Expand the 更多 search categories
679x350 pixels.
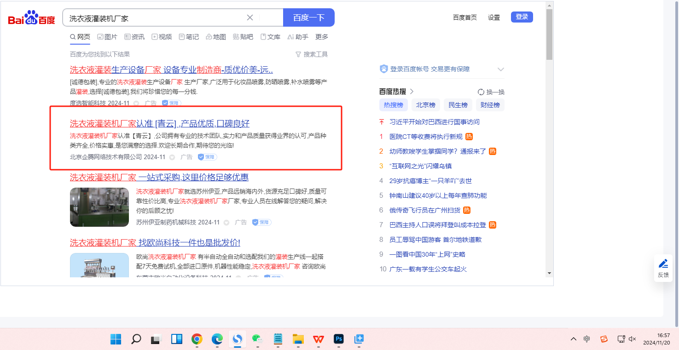click(322, 37)
